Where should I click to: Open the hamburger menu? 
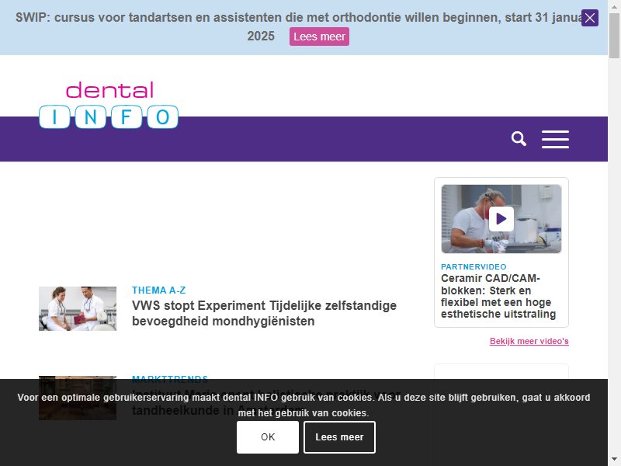(555, 139)
